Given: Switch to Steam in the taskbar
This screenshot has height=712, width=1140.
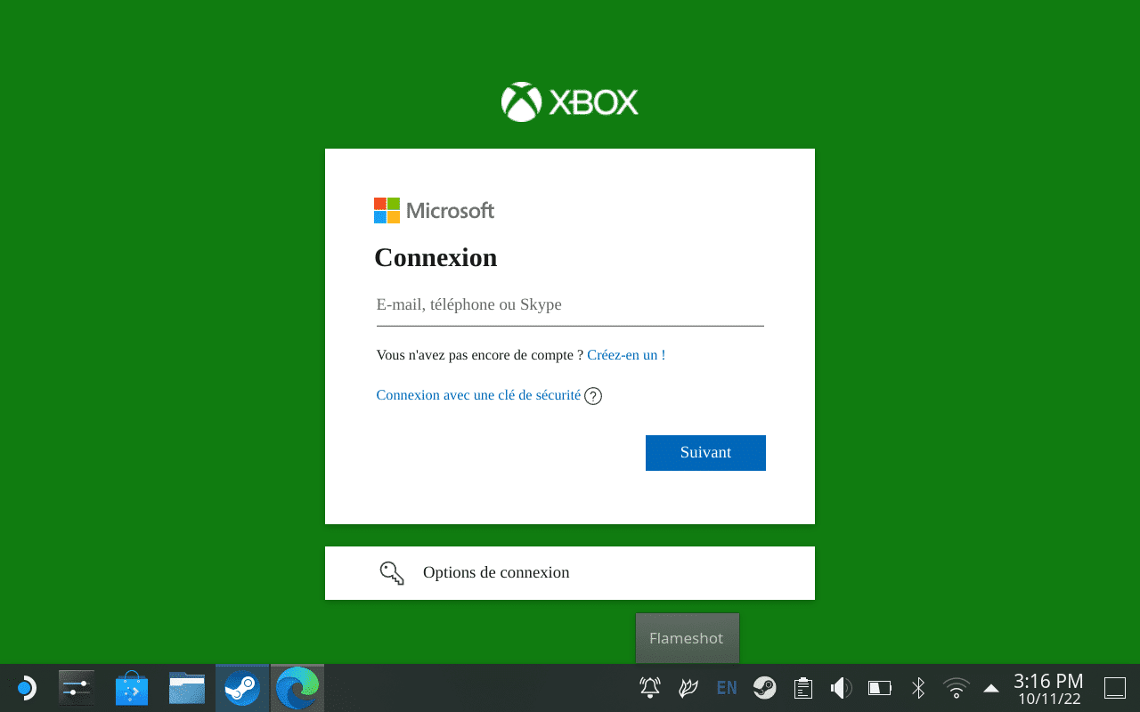Looking at the screenshot, I should [242, 688].
